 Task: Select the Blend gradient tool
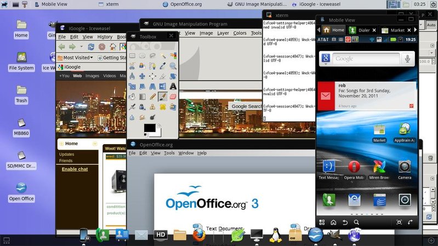142,96
